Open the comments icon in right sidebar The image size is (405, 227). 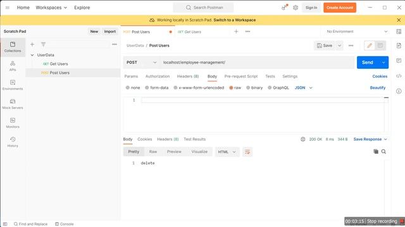click(399, 61)
